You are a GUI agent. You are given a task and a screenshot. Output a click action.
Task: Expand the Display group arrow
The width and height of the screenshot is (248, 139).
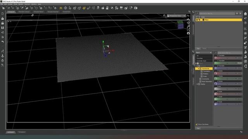coord(197,84)
